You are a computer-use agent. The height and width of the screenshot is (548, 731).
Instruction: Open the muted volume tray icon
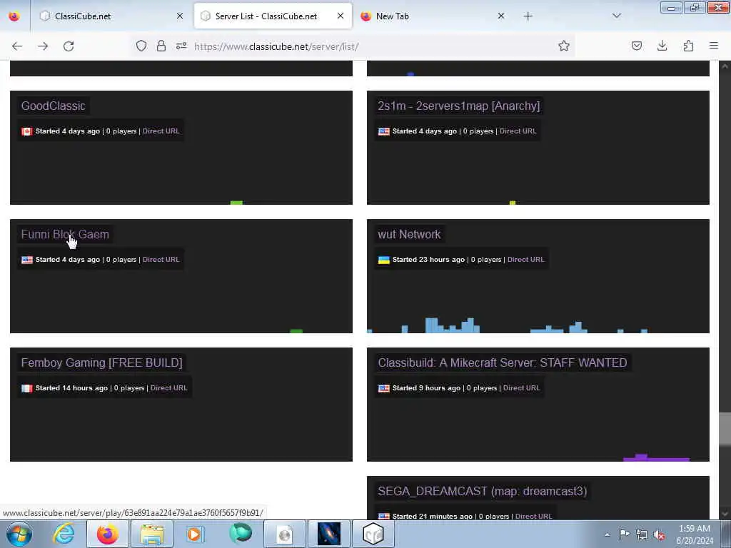coord(659,534)
